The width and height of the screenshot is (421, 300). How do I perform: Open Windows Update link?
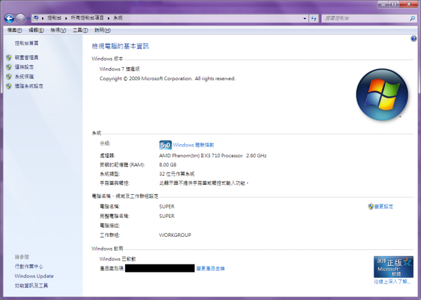coord(34,276)
